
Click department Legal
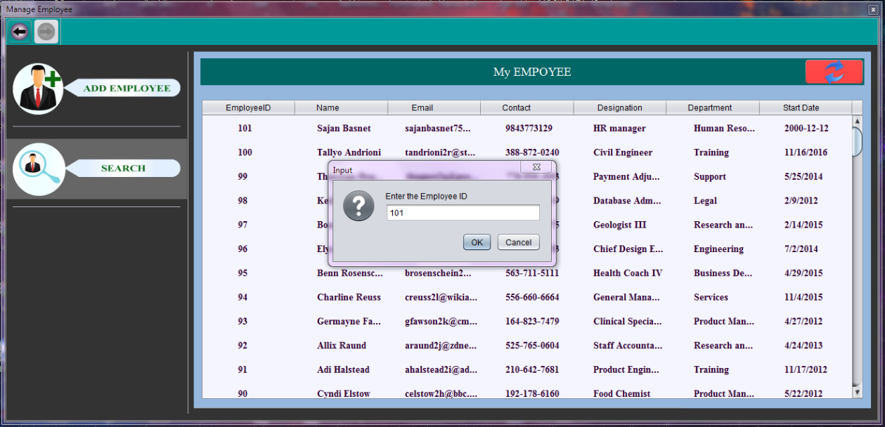[x=705, y=201]
